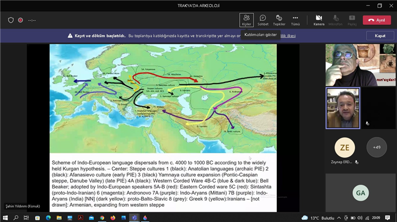
Task: Open Adobe Acrobat from the taskbar
Action: pos(81,218)
